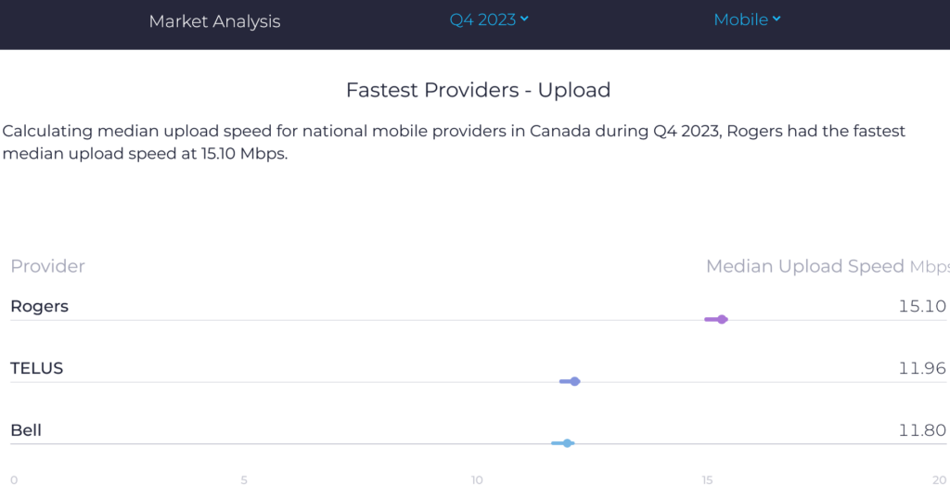Select the Rogers provider row label
Viewport: 950px width, 485px height.
click(39, 306)
